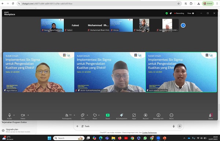Toggle the Video camera button
Viewport: 220px width, 141px height.
coord(23,116)
